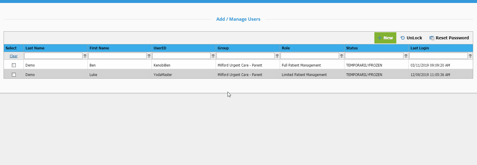Screen dimensions: 477x165
Task: Click the Status column filter icon
Action: tap(406, 56)
